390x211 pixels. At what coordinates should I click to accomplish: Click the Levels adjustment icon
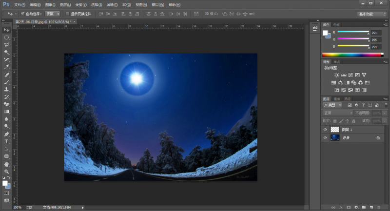[x=344, y=75]
